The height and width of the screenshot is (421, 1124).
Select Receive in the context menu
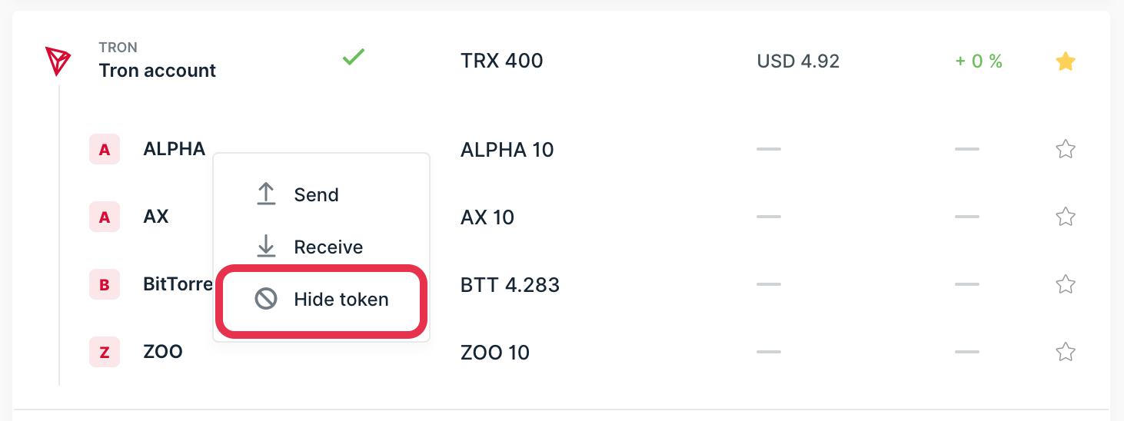[x=328, y=247]
